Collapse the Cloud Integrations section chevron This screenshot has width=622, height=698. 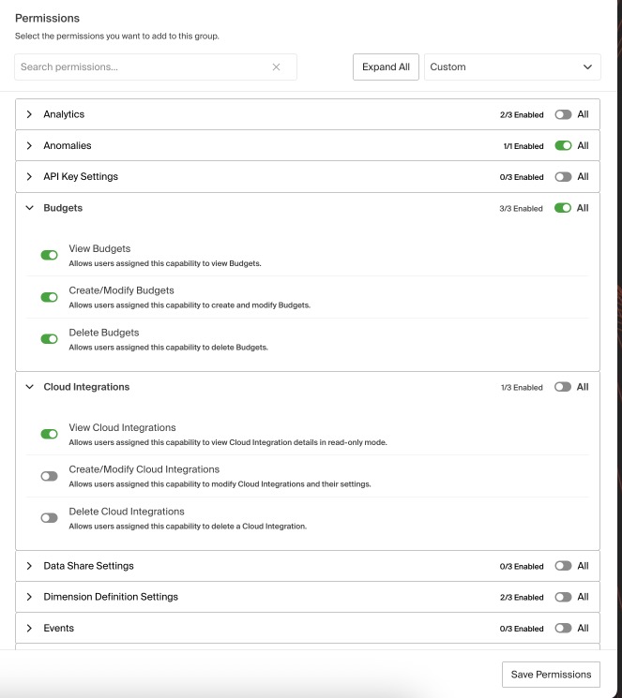pyautogui.click(x=29, y=387)
